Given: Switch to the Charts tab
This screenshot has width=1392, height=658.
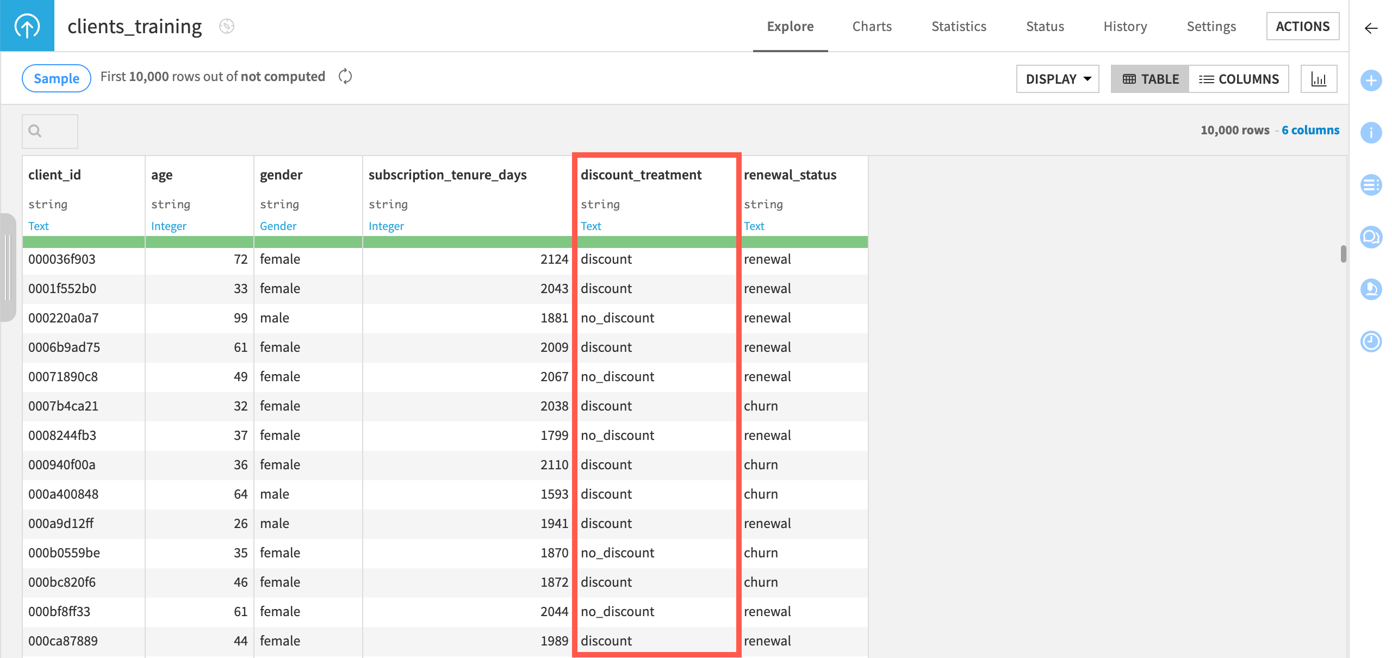Looking at the screenshot, I should coord(872,26).
